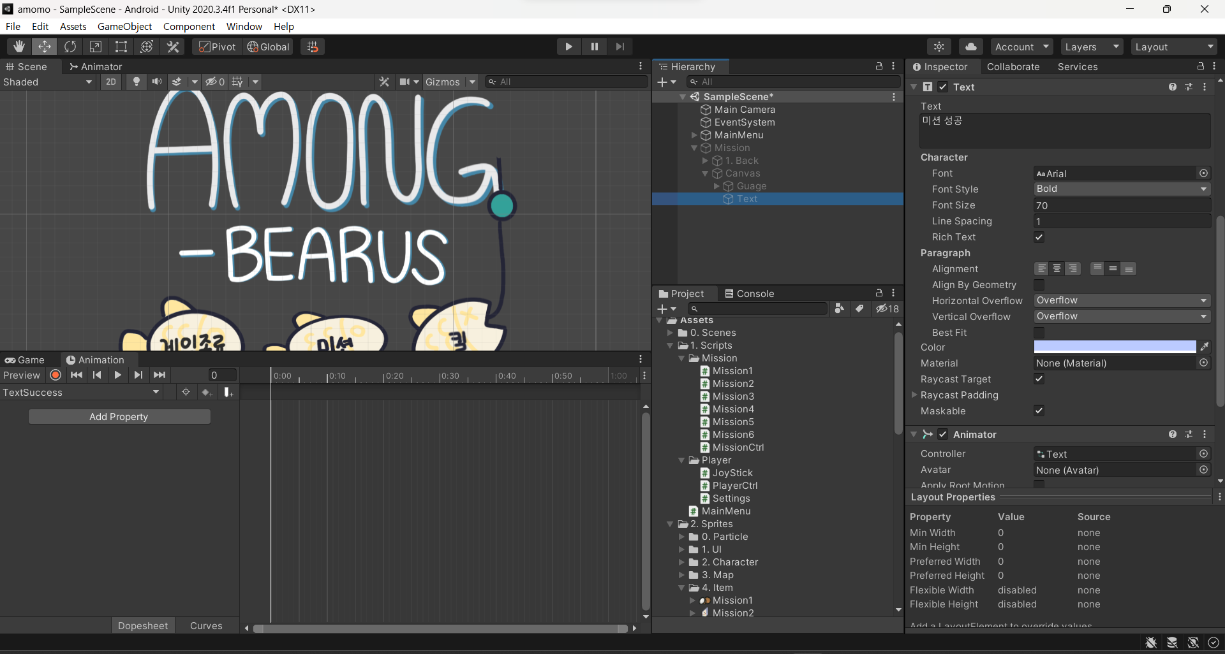Open Layout dropdown
The height and width of the screenshot is (654, 1225).
(x=1174, y=47)
